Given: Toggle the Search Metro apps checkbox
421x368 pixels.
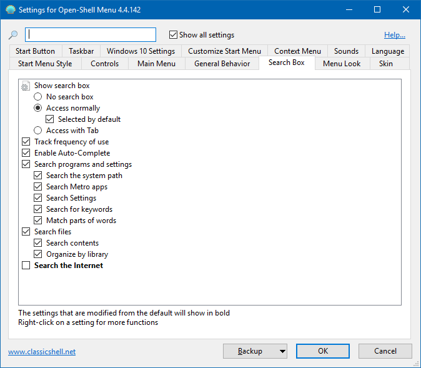Looking at the screenshot, I should point(38,187).
